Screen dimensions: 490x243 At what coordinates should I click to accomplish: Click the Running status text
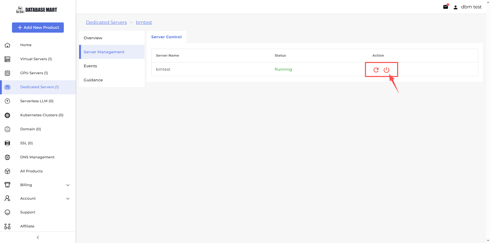coord(283,69)
